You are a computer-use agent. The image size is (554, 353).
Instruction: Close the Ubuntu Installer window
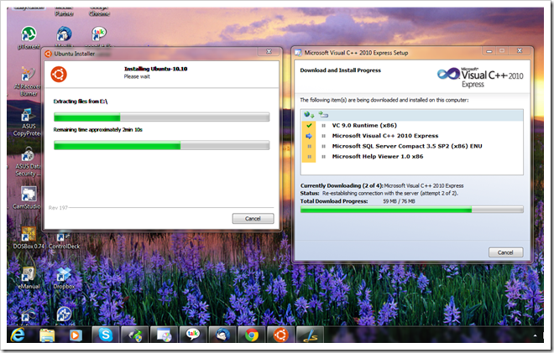(269, 51)
